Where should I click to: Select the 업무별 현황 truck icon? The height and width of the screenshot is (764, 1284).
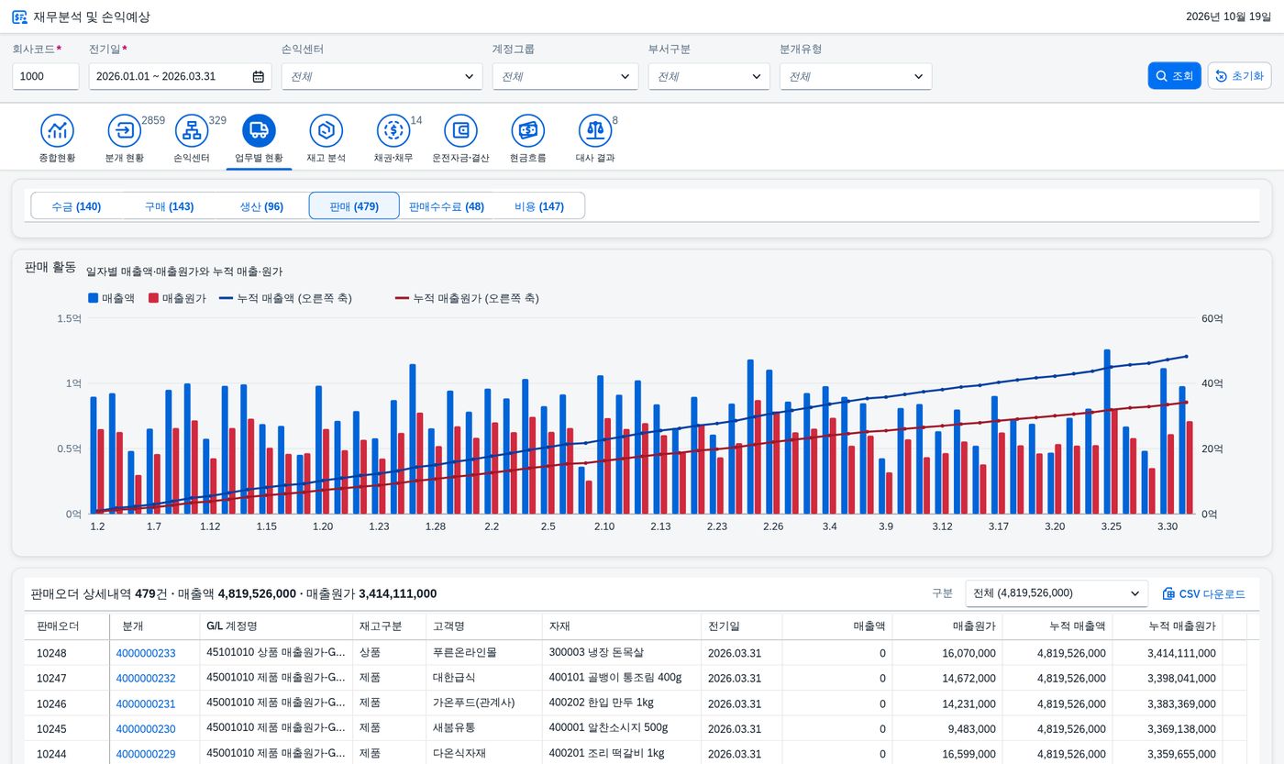[x=259, y=131]
